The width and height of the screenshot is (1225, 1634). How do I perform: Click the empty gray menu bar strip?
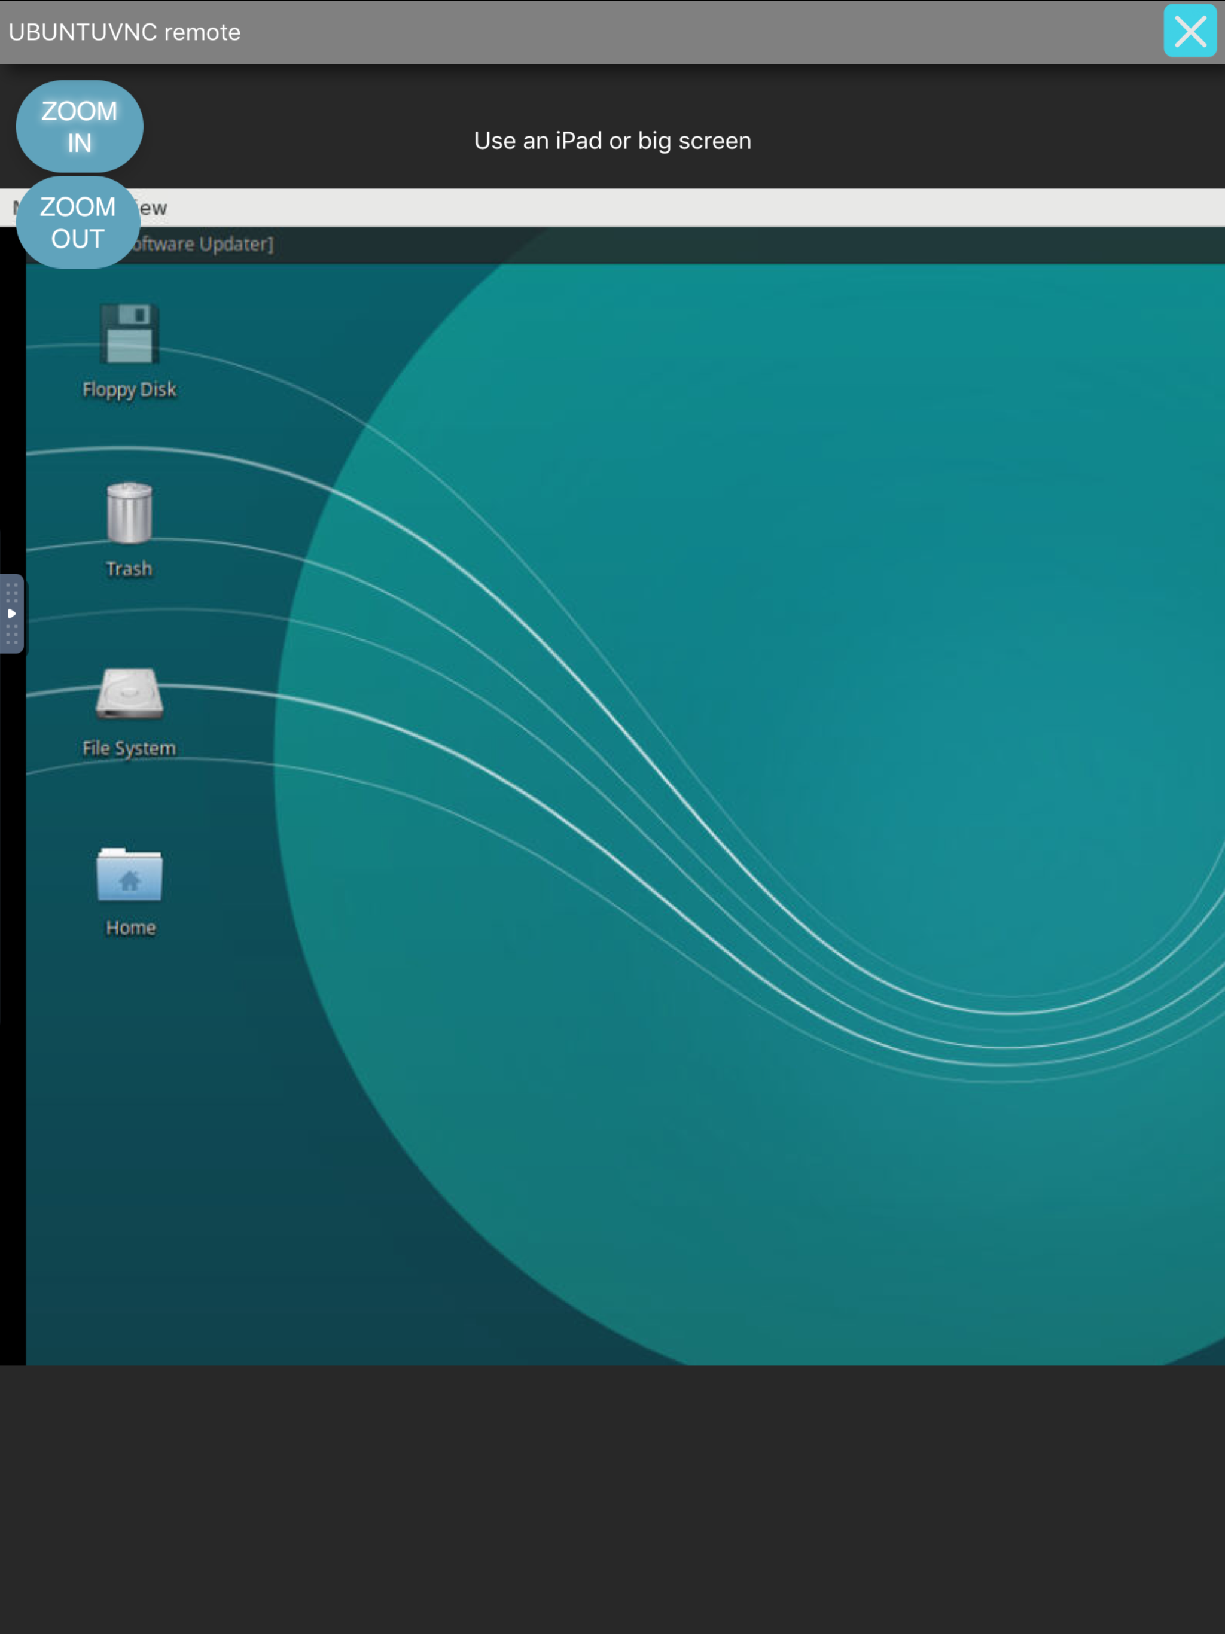665,208
